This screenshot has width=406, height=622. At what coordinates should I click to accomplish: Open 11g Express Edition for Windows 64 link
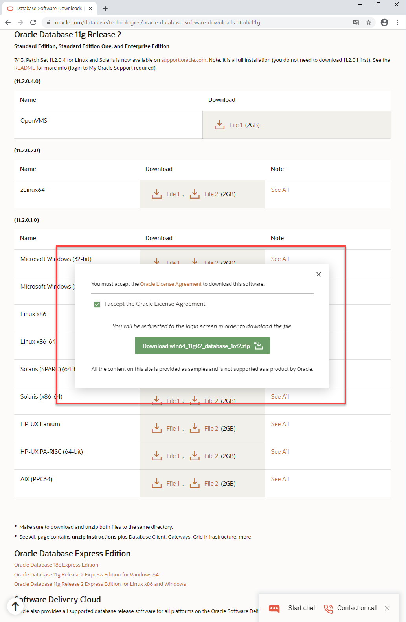(86, 575)
